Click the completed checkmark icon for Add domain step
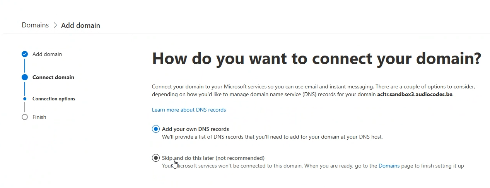The width and height of the screenshot is (490, 188). click(x=25, y=54)
